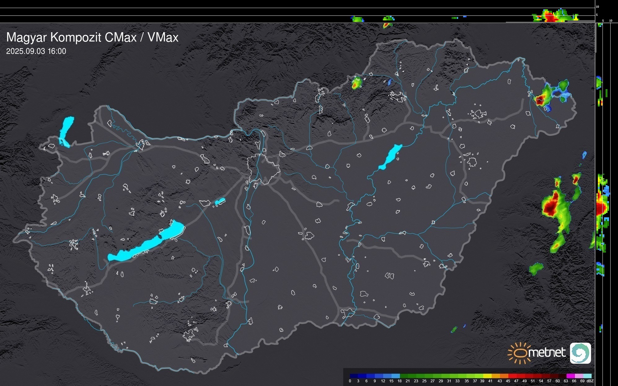Select the light cyan 69 dBZ swatch
Image resolution: width=618 pixels, height=386 pixels.
click(x=587, y=376)
